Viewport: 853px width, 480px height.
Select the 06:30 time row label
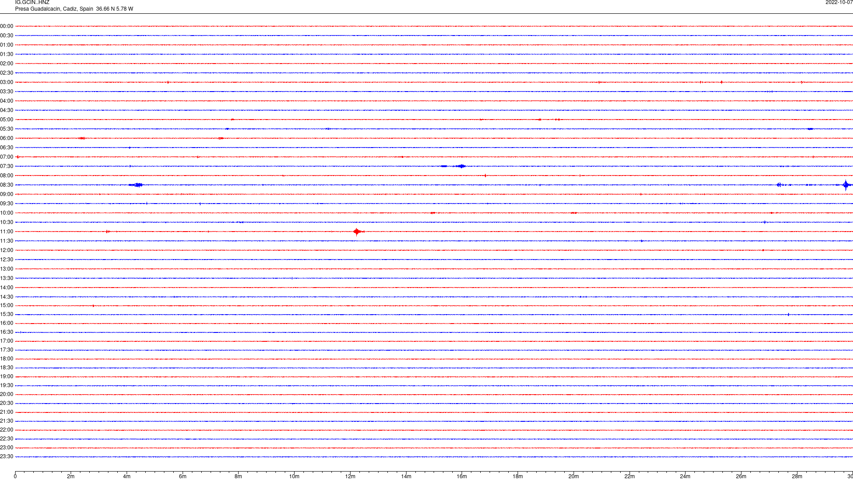coord(7,148)
